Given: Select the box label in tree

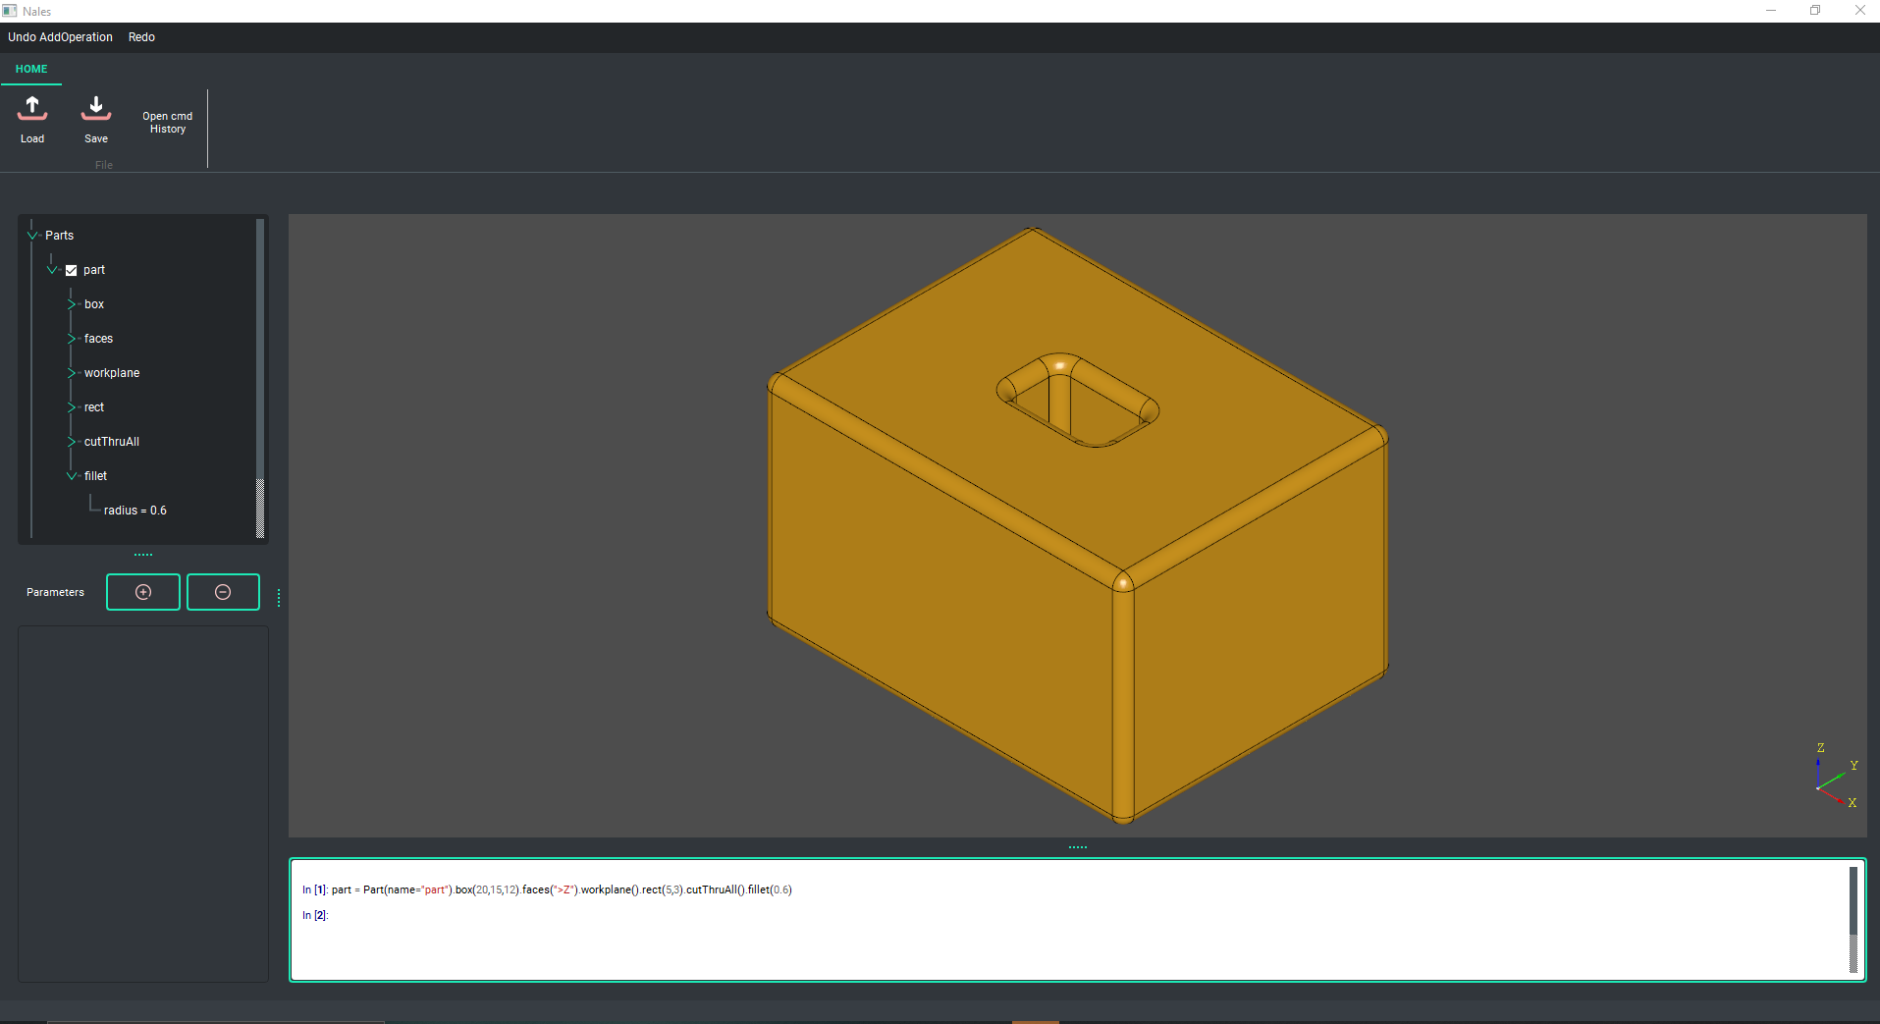Looking at the screenshot, I should point(94,304).
